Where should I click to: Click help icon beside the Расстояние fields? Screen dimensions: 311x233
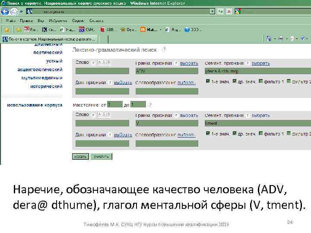pos(150,104)
